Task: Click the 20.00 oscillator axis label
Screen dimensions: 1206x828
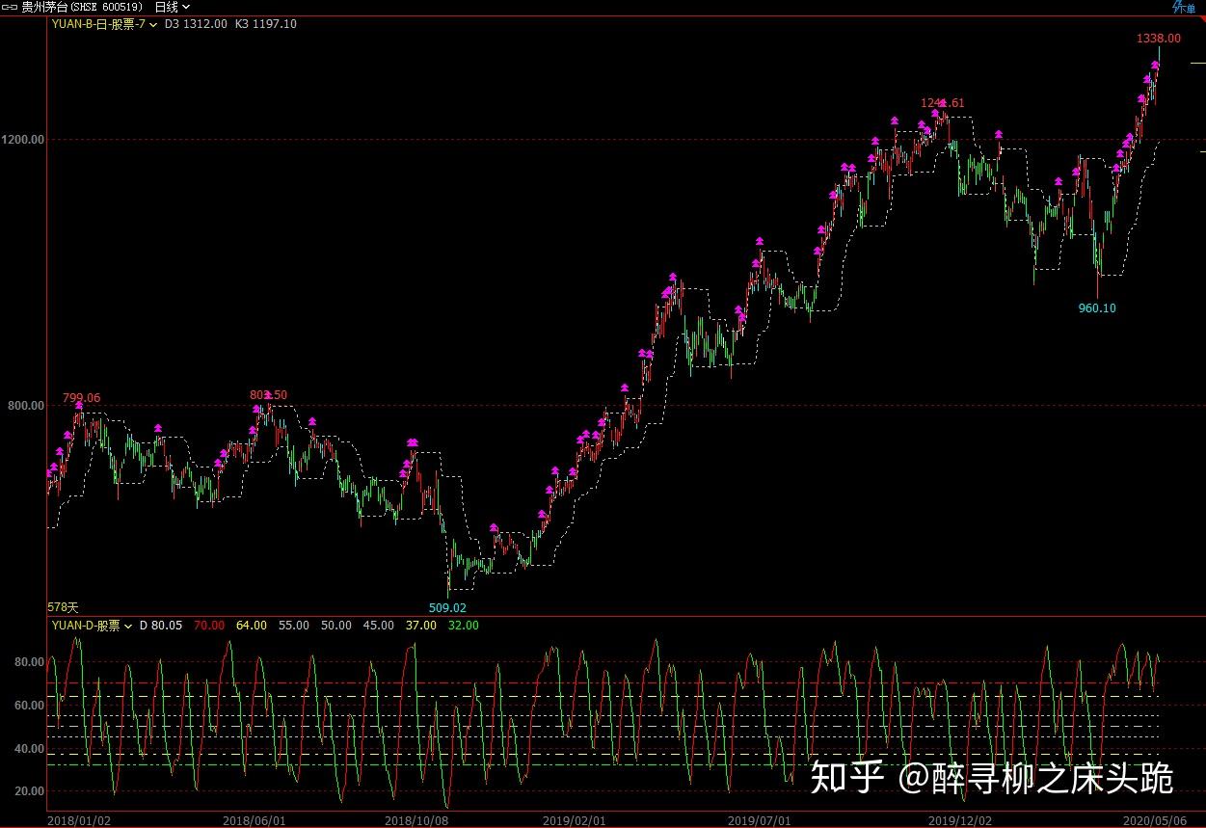Action: 27,791
